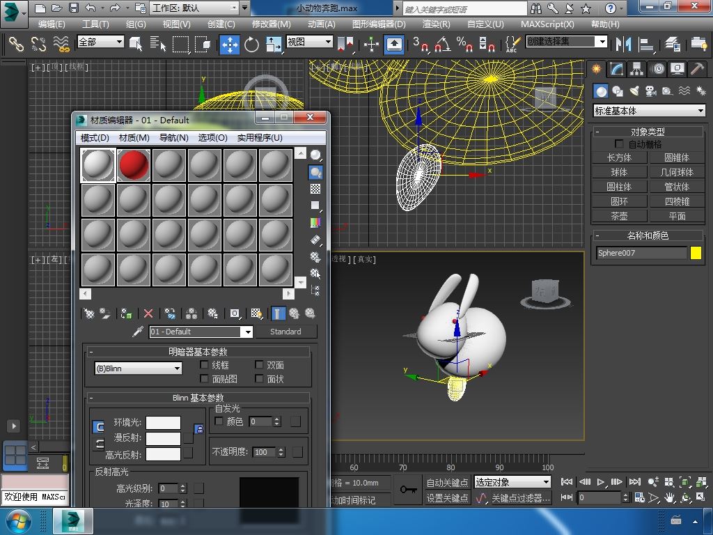Viewport: 713px width, 535px height.
Task: Open the 材质(M) menu in material editor
Action: pos(134,137)
